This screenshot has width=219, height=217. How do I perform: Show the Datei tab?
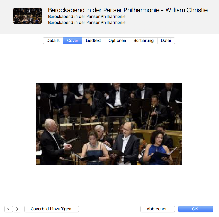(x=166, y=40)
